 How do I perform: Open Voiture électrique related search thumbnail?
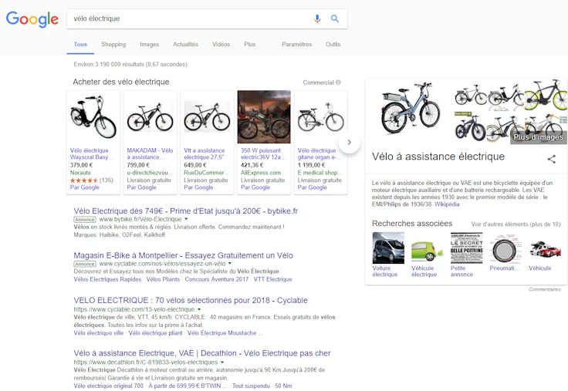pyautogui.click(x=388, y=248)
